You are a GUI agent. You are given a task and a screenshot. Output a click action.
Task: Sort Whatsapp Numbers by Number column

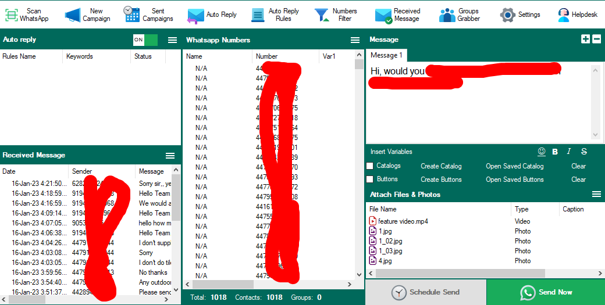coord(286,56)
